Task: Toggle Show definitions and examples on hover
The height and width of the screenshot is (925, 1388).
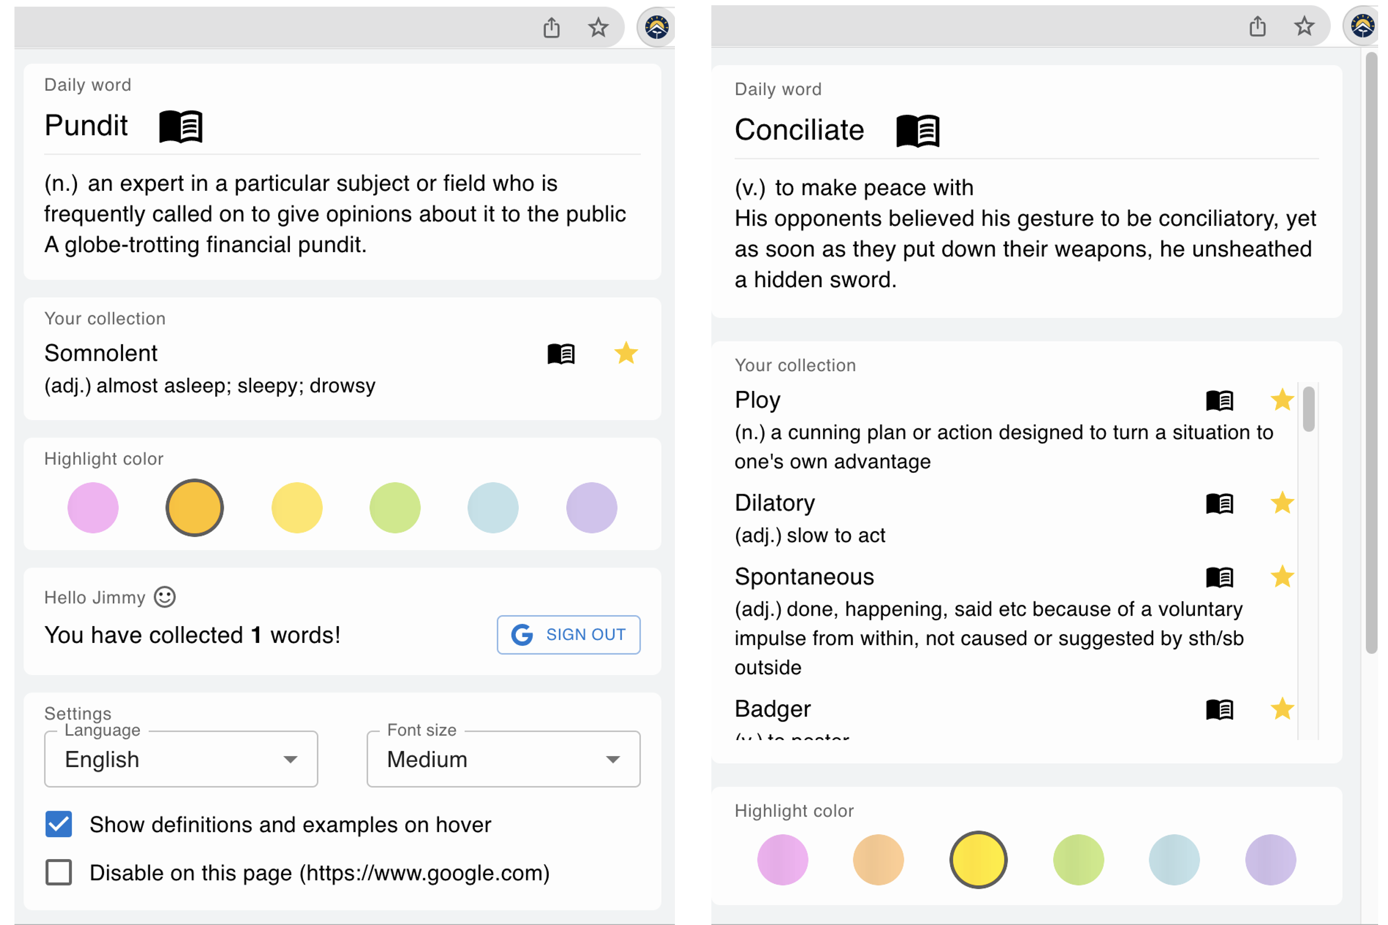Action: 58,824
